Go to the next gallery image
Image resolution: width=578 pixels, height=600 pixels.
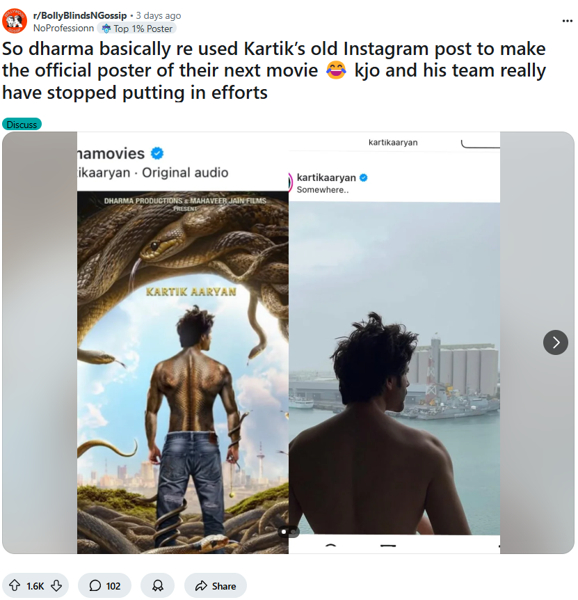point(555,342)
